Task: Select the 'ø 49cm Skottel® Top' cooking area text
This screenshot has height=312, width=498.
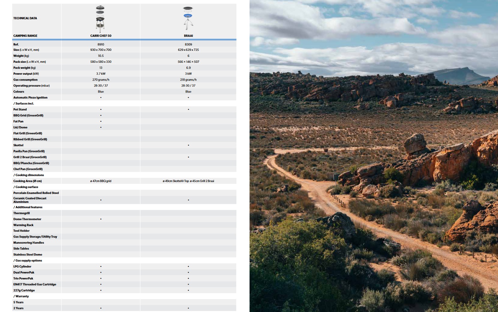Action: [x=176, y=181]
